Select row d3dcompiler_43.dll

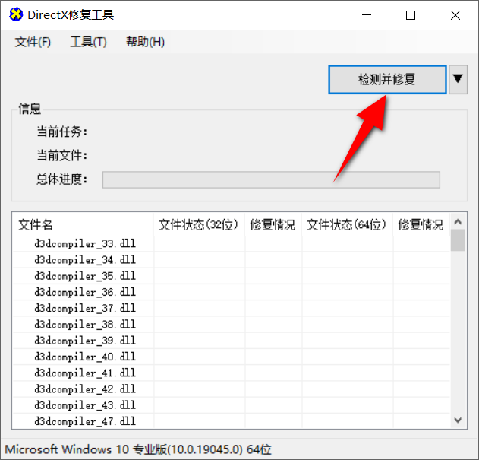coord(232,405)
